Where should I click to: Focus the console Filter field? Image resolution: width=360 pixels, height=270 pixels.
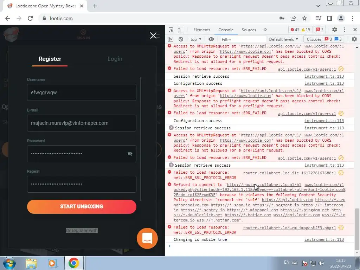(x=243, y=39)
